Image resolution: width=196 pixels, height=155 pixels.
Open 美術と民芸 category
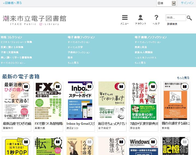point(141,47)
